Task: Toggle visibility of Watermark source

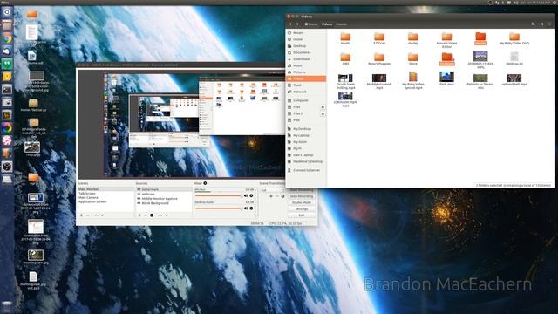Action: (x=139, y=189)
